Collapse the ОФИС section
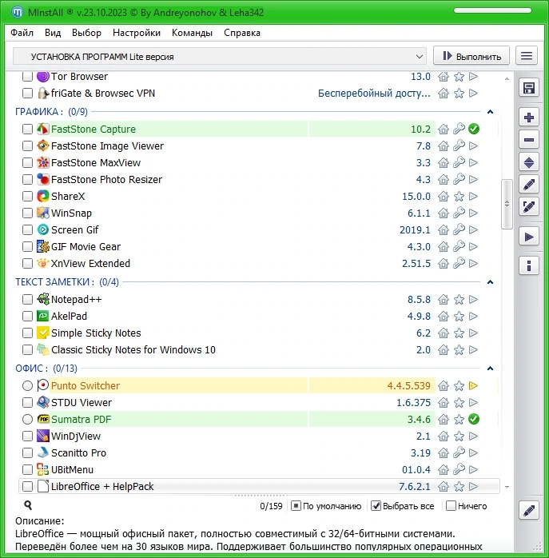Image resolution: width=549 pixels, height=558 pixels. tap(491, 369)
